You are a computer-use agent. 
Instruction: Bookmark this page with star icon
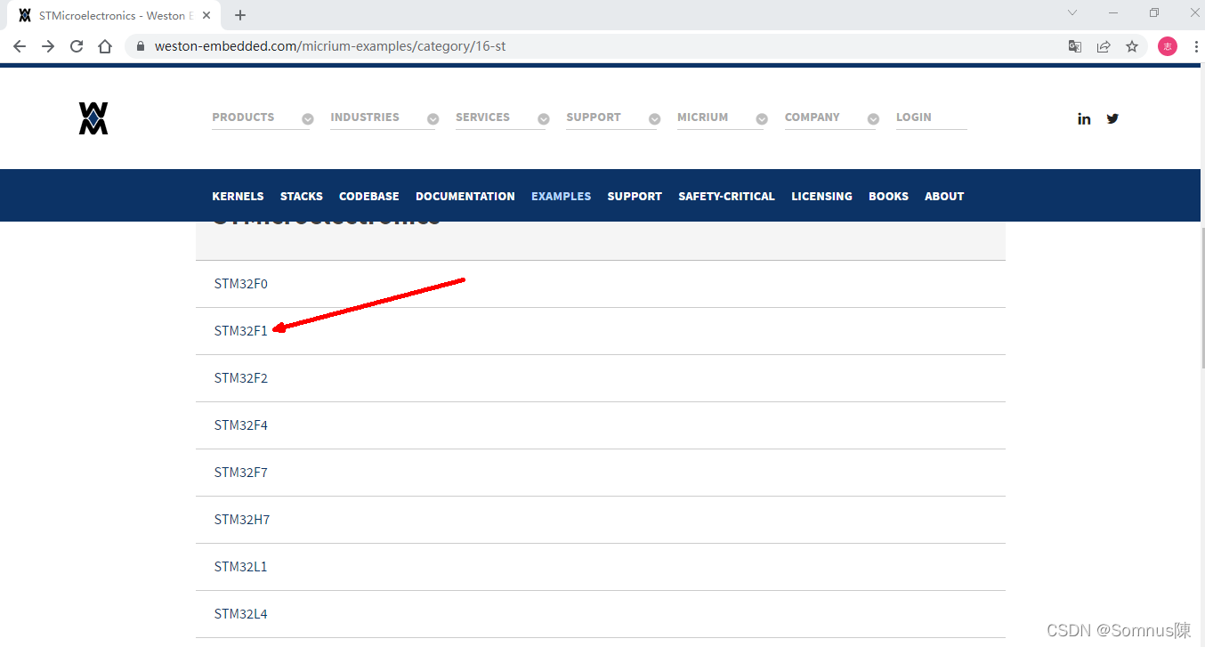[x=1132, y=46]
